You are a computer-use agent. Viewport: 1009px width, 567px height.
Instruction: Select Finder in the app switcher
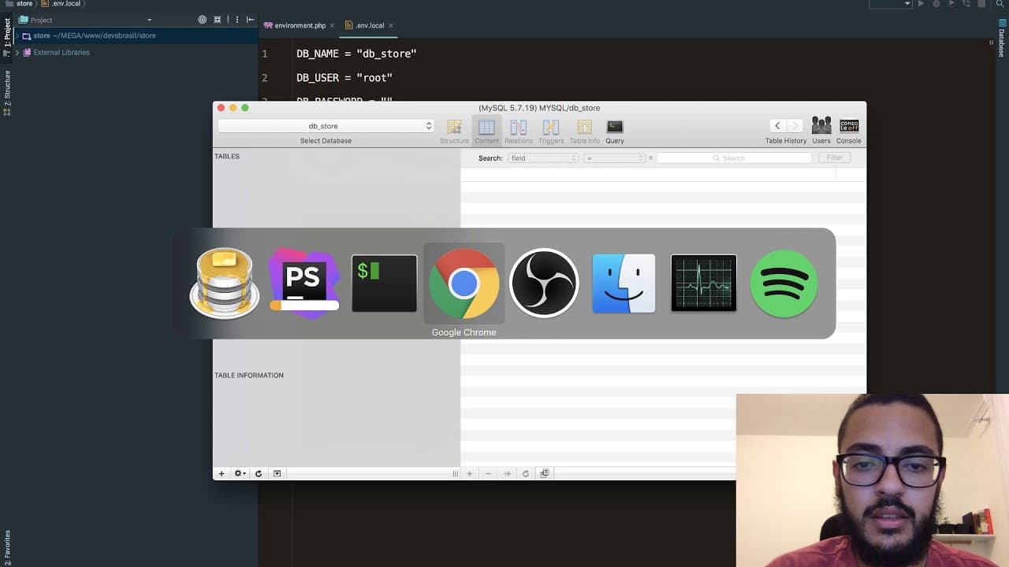coord(624,283)
